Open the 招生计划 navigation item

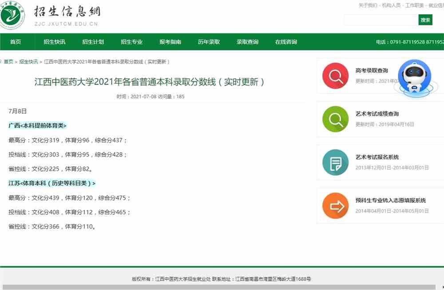93,42
